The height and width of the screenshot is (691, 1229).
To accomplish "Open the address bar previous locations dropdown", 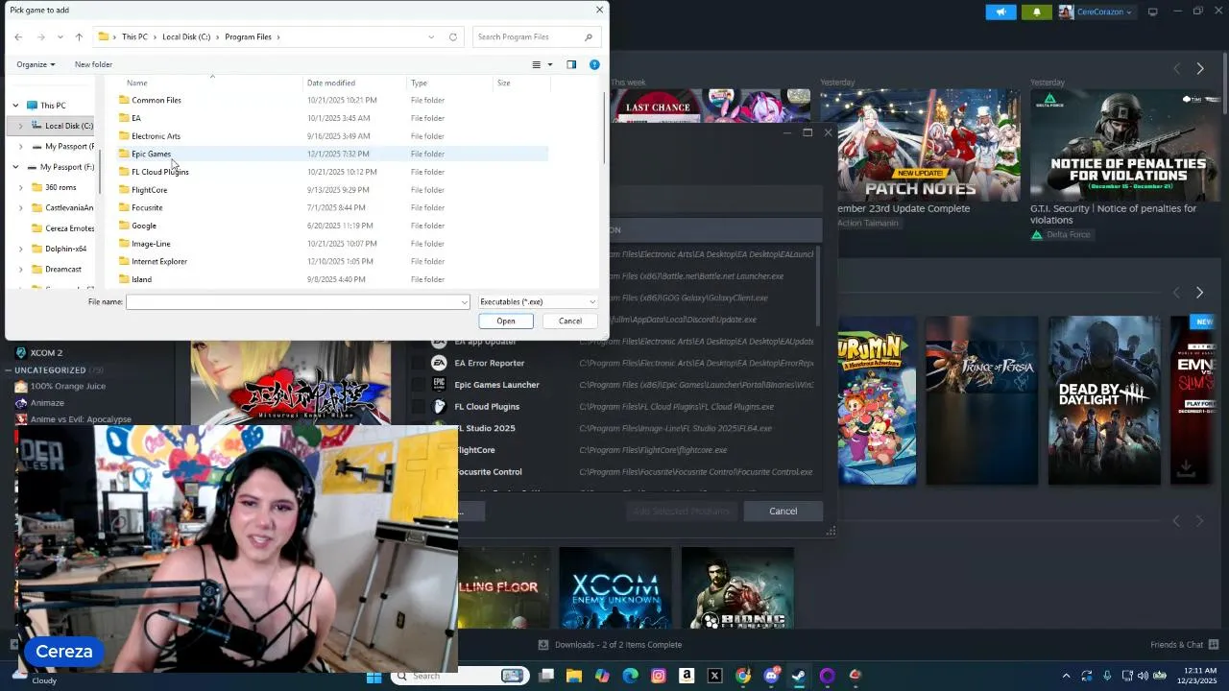I will click(431, 36).
